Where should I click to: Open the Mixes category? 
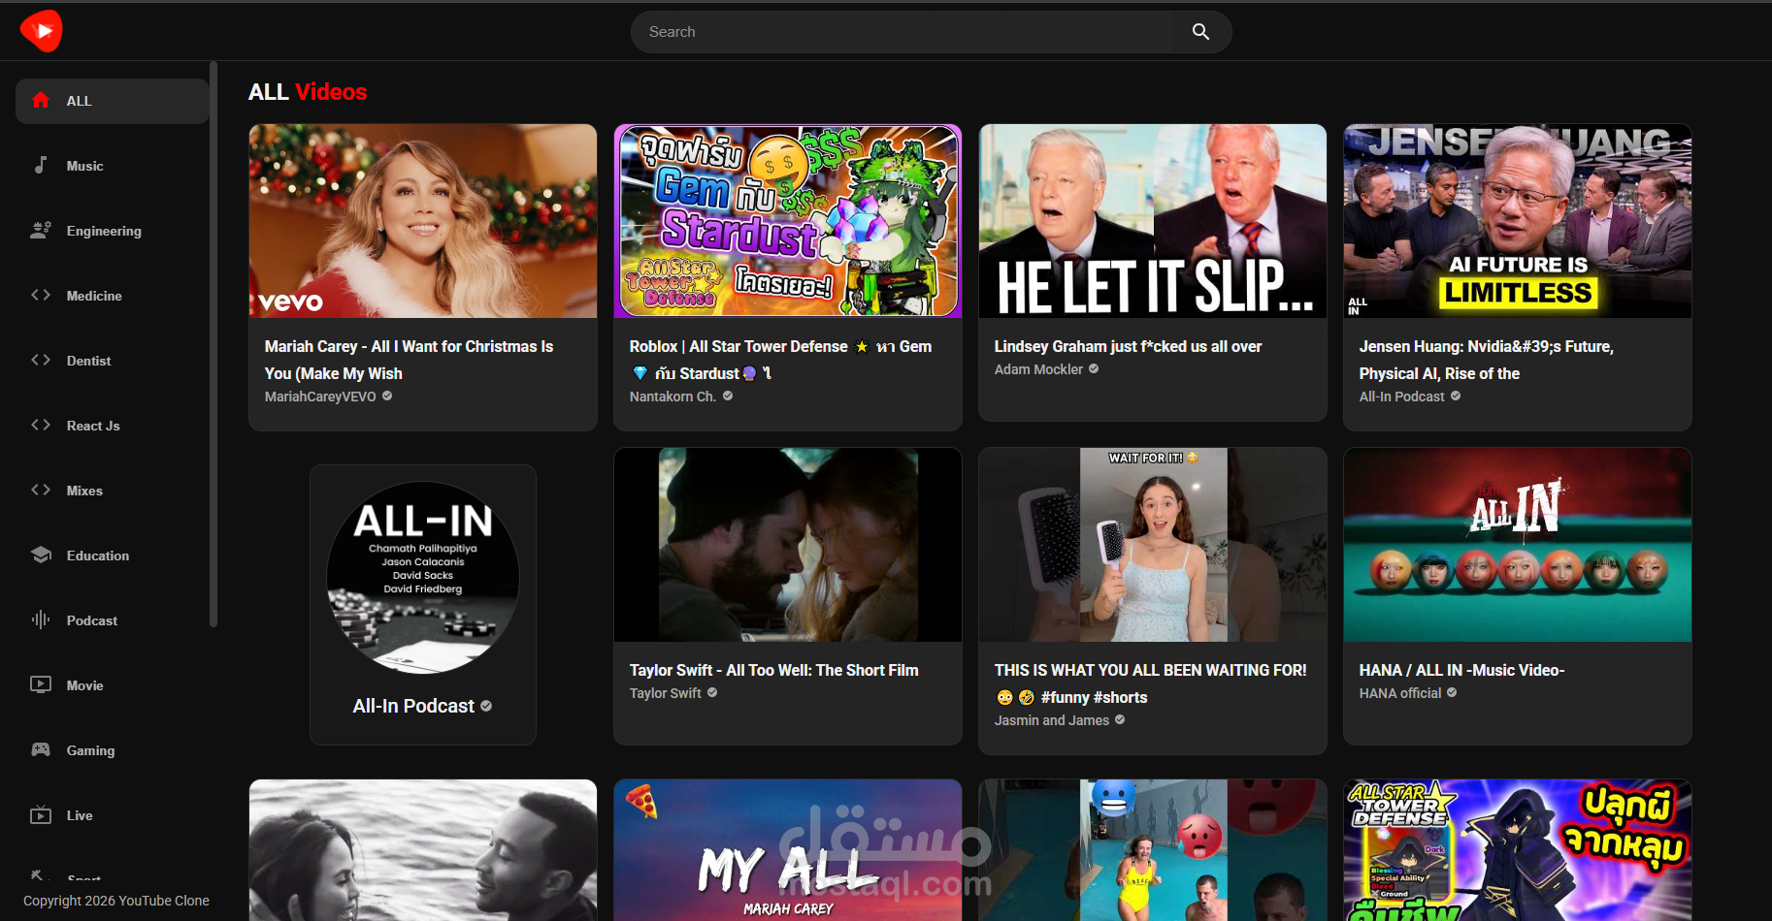coord(113,491)
